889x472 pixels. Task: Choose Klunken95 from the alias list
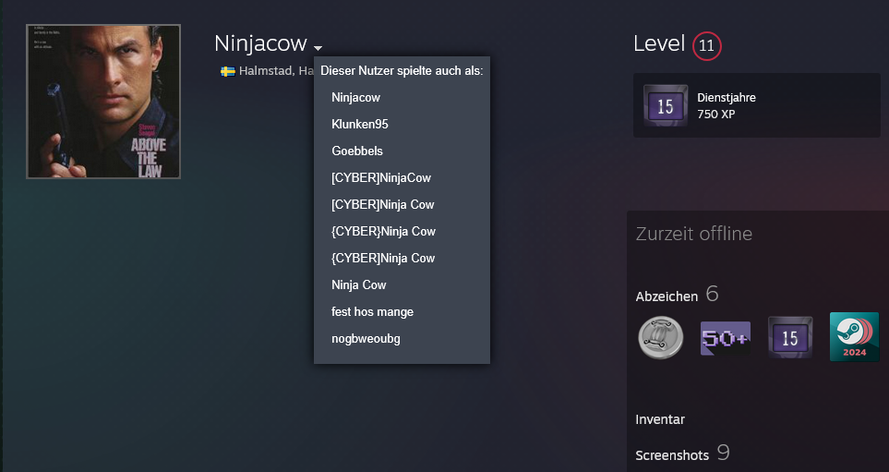pos(360,124)
